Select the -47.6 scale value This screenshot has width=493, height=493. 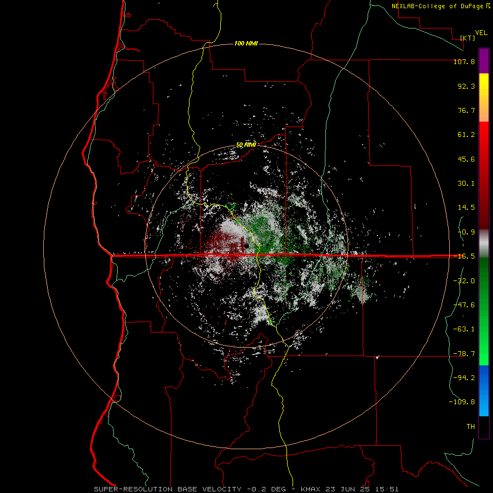[x=464, y=305]
